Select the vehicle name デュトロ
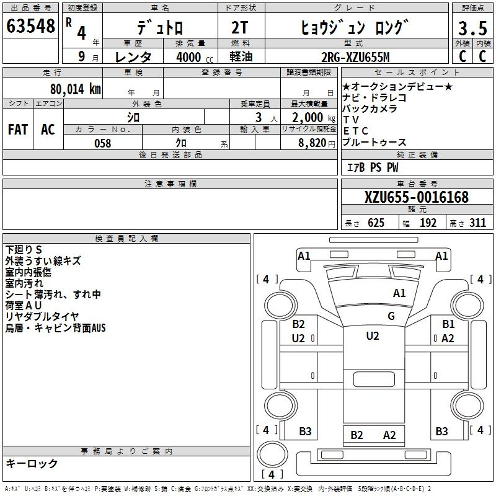Image resolution: width=496 pixels, height=496 pixels. pos(159,29)
